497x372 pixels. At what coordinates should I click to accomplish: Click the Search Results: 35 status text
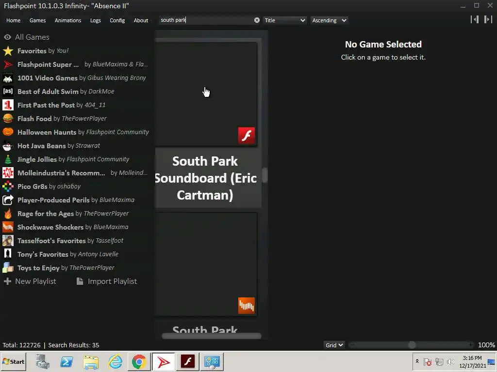coord(74,345)
